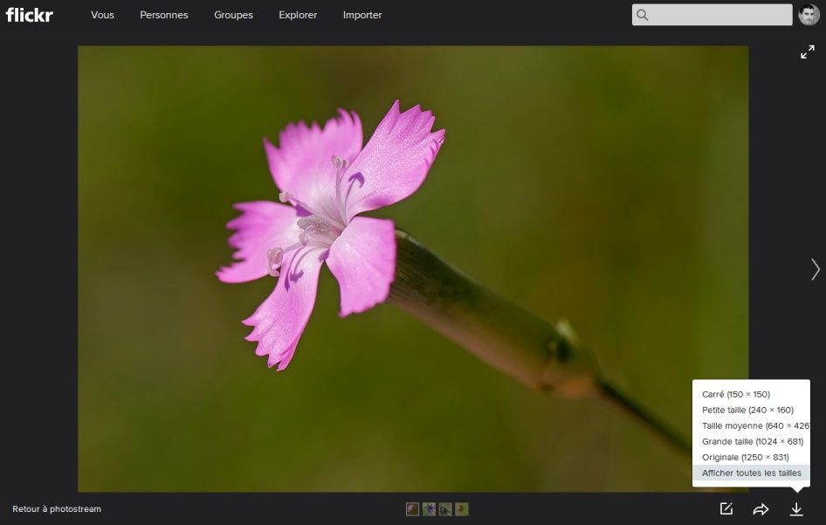Select the yellow flower thumbnail in filmstrip
Viewport: 826px width, 525px height.
click(462, 509)
